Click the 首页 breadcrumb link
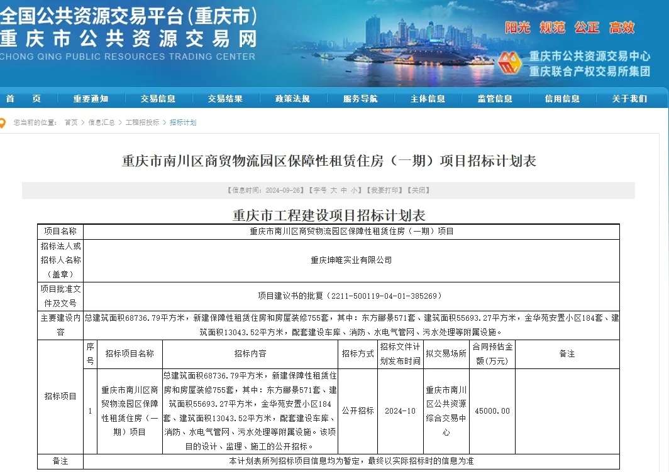Screen dimensions: 669x472 pyautogui.click(x=71, y=122)
